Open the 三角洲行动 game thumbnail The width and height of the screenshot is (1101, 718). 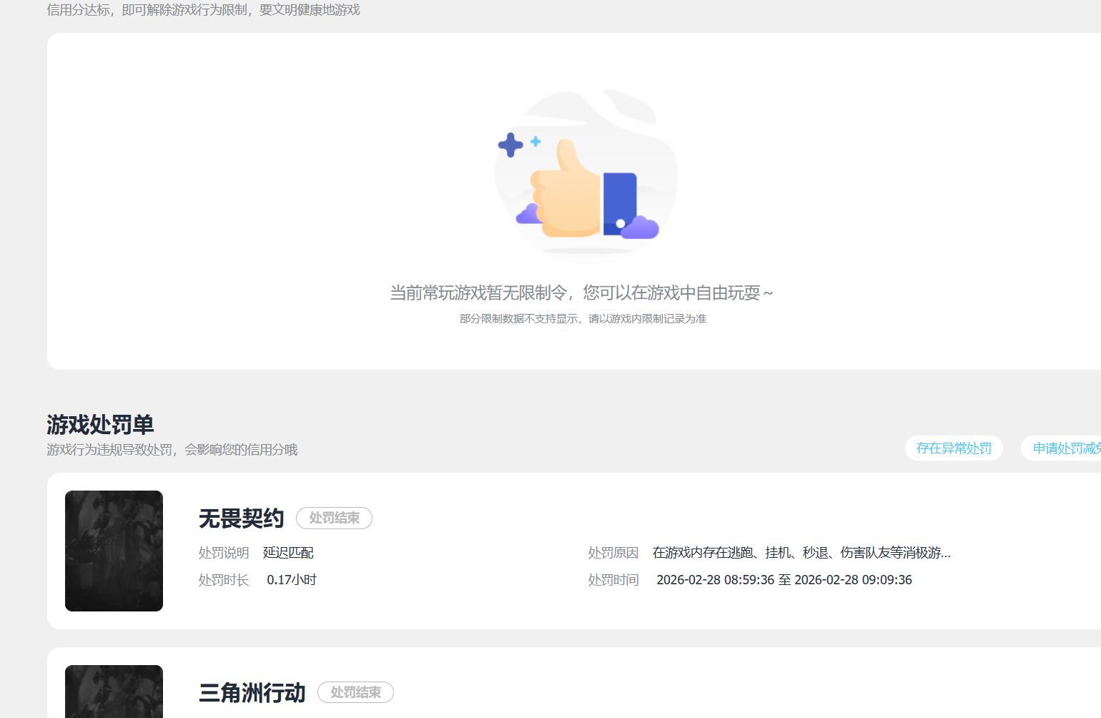pos(114,692)
